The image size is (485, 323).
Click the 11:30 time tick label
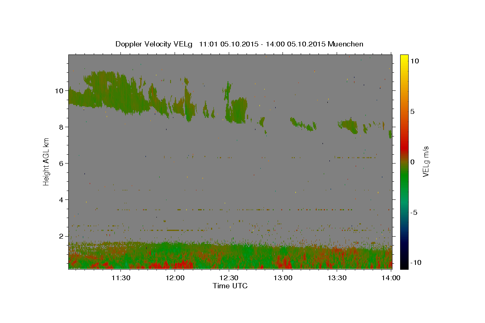point(121,278)
